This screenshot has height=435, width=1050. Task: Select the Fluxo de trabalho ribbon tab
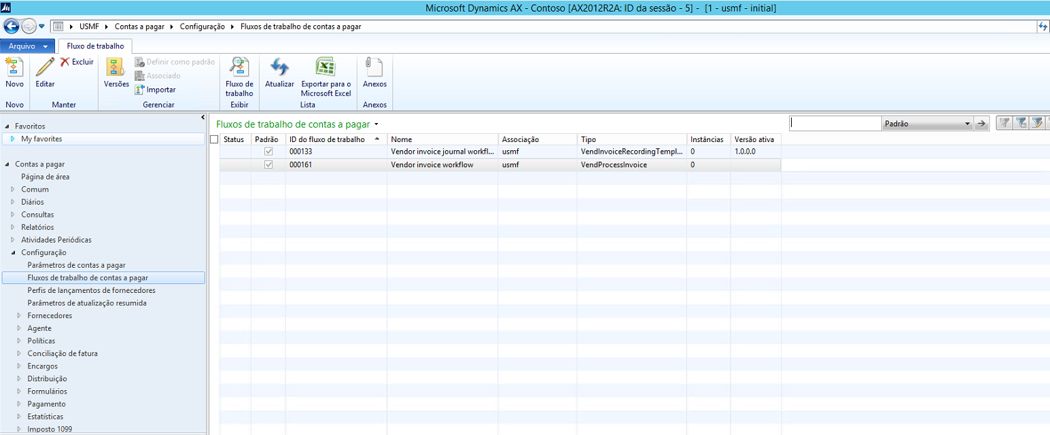tap(95, 46)
